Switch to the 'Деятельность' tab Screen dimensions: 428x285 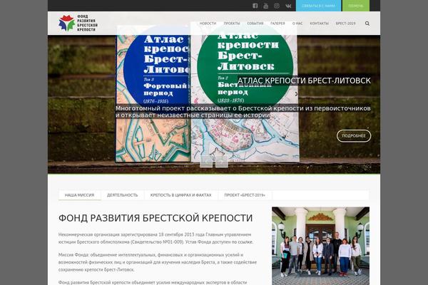[122, 195]
